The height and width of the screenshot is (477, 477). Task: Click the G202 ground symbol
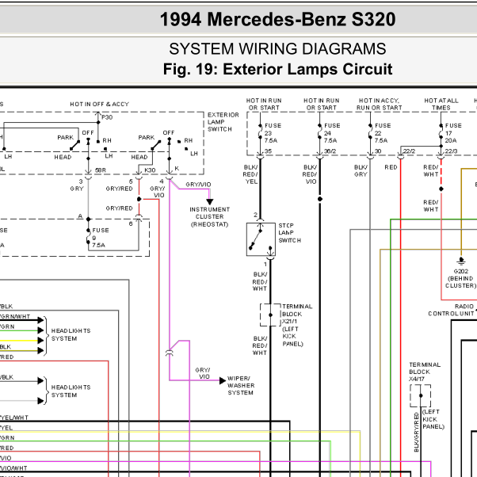(461, 261)
